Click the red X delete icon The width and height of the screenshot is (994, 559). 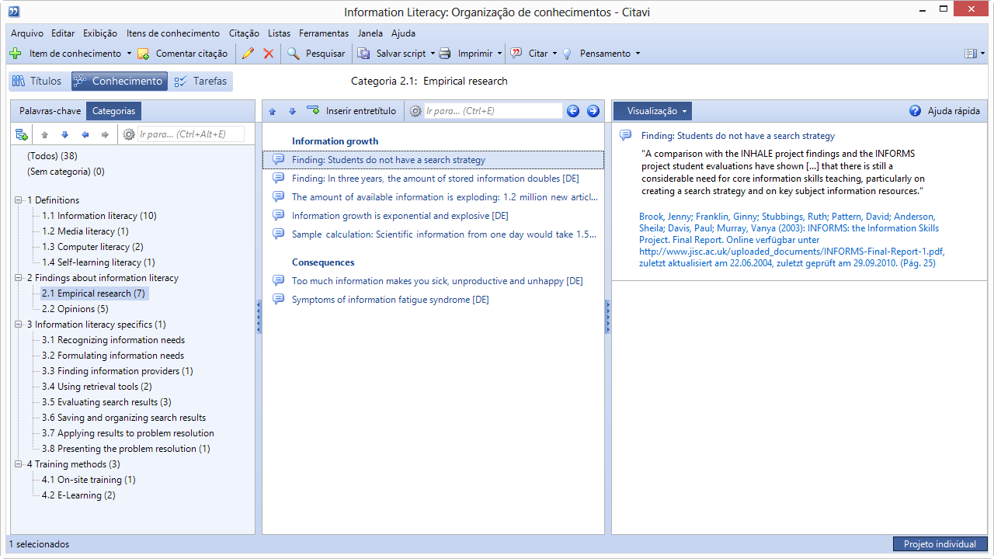269,54
